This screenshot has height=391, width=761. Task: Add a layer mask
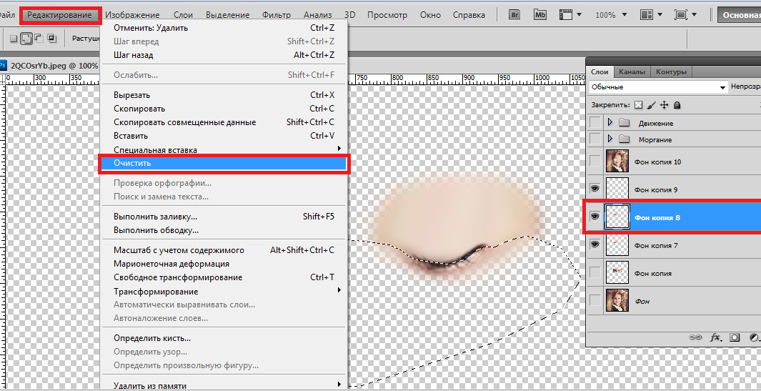tap(735, 337)
